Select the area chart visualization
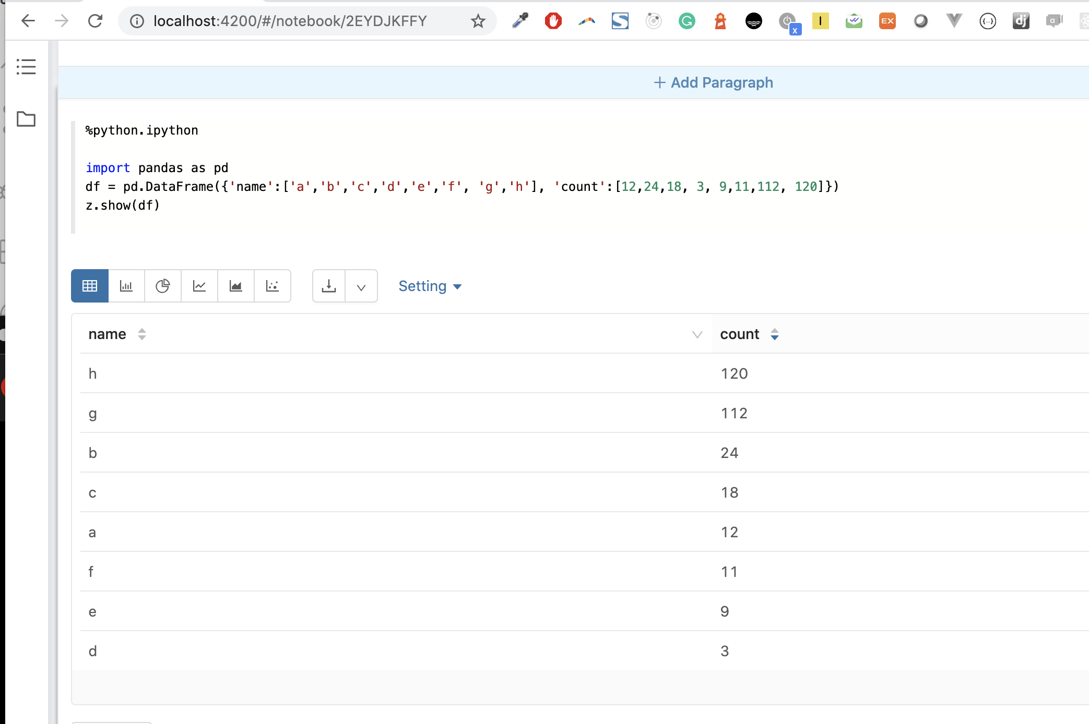1089x724 pixels. [236, 286]
